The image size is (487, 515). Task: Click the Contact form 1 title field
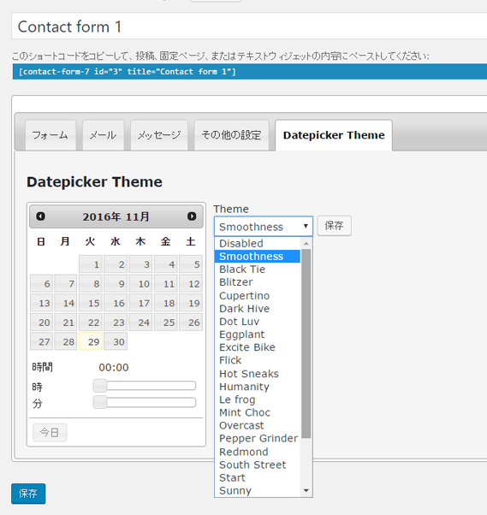(x=249, y=27)
